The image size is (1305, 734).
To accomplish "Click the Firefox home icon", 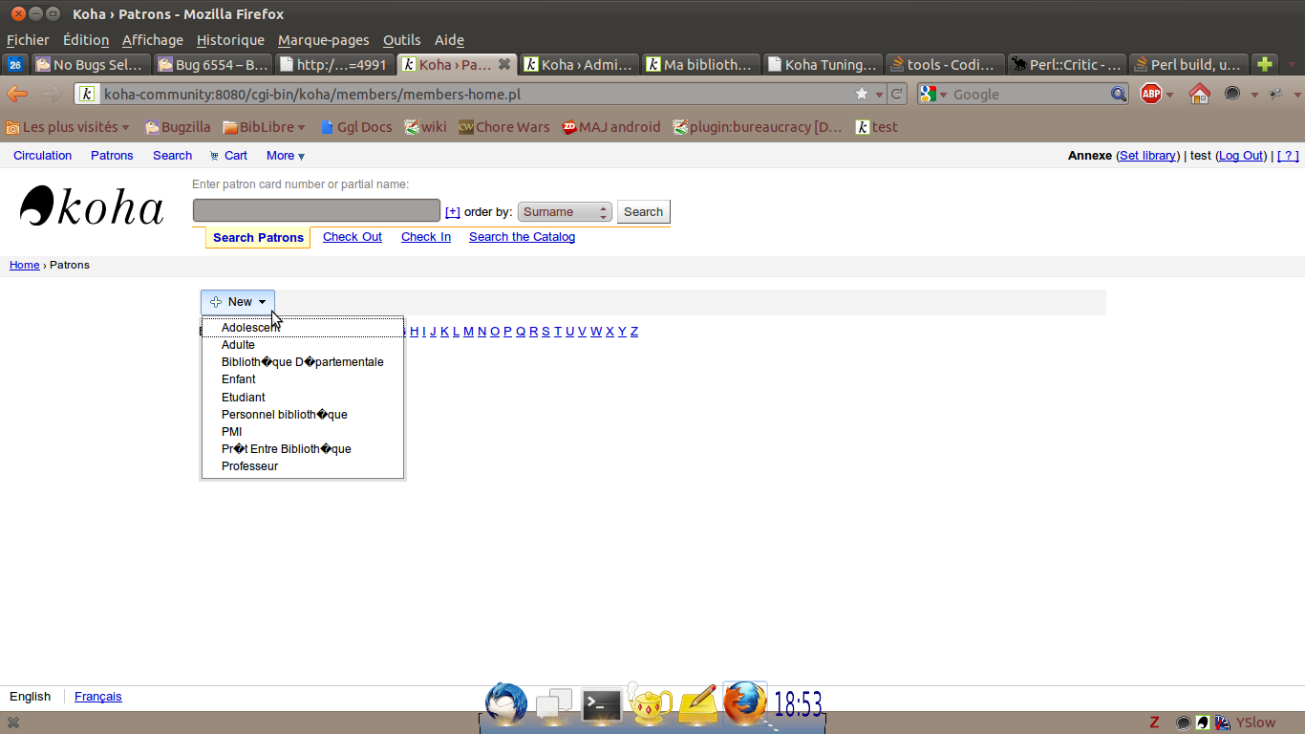I will click(x=1199, y=94).
